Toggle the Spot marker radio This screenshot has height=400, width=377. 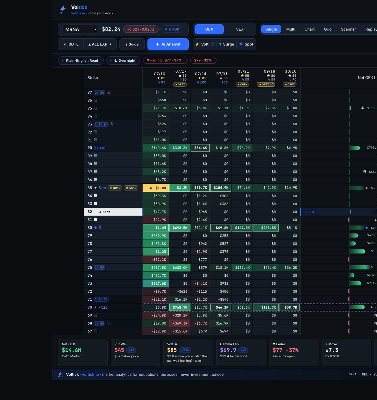point(246,44)
